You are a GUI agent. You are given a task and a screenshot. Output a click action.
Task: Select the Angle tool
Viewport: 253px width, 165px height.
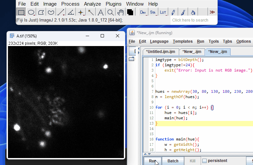71,12
